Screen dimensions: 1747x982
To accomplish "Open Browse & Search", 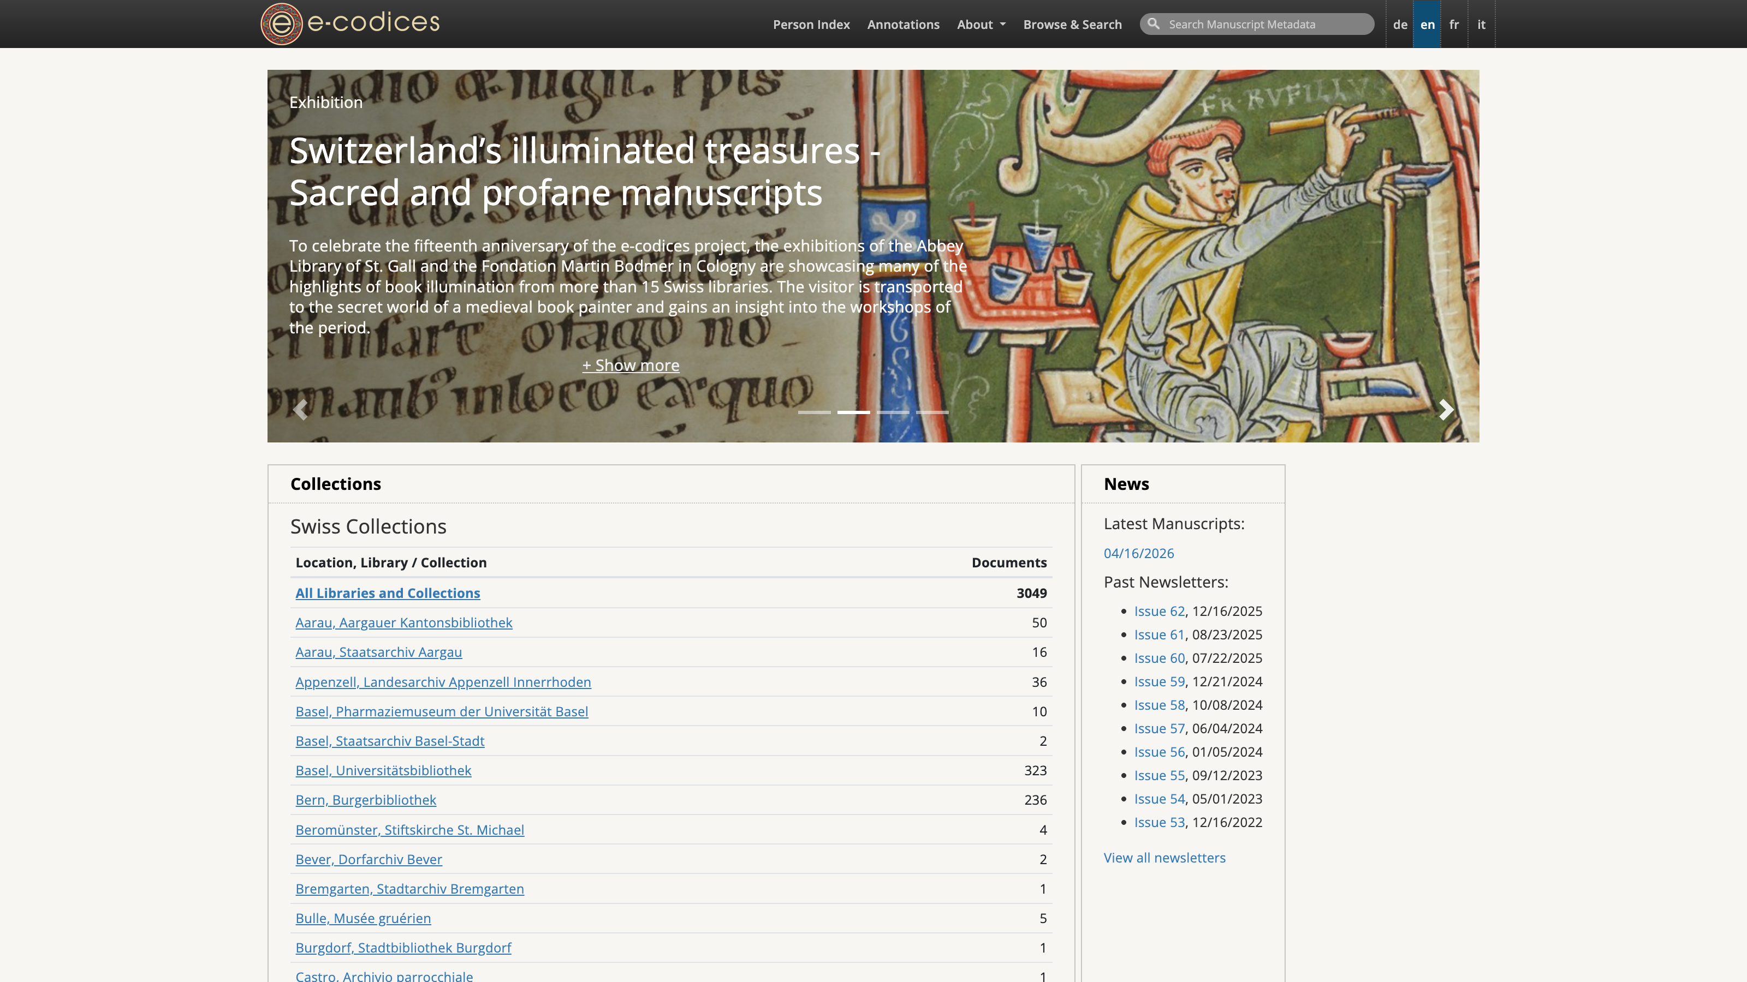I will (1072, 23).
